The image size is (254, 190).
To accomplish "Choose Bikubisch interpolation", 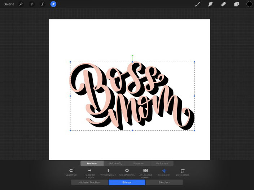I will click(164, 182).
